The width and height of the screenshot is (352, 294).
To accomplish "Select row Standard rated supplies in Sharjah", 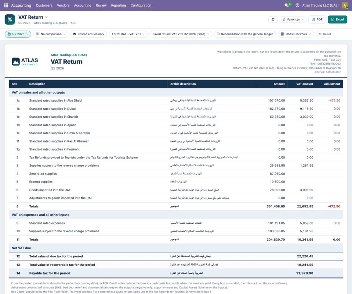I will click(x=176, y=117).
